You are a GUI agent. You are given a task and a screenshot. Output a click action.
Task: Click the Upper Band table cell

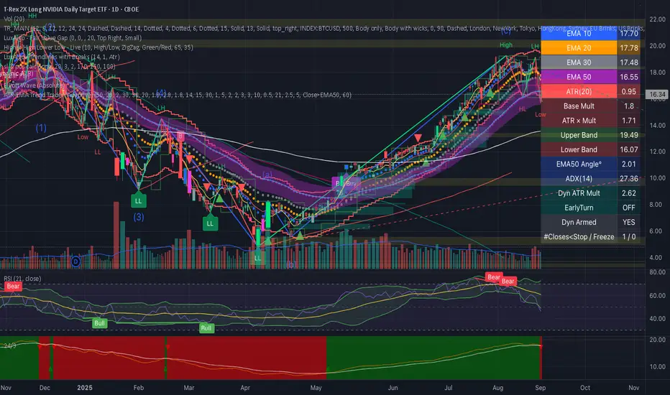[579, 135]
